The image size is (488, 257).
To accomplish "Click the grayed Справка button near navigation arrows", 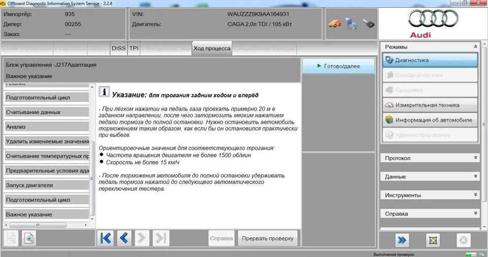I will tap(221, 238).
